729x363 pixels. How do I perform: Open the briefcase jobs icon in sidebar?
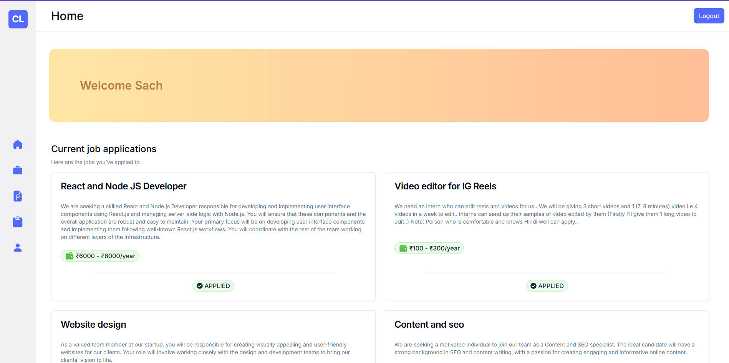[18, 170]
